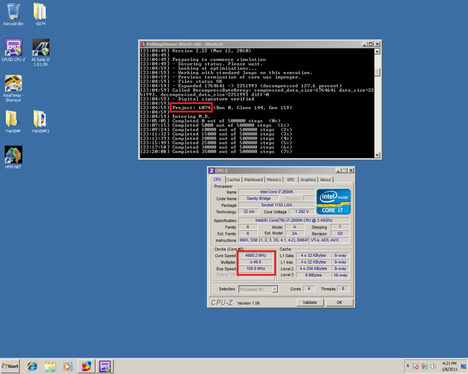
Task: Click the Validate button
Action: (310, 303)
